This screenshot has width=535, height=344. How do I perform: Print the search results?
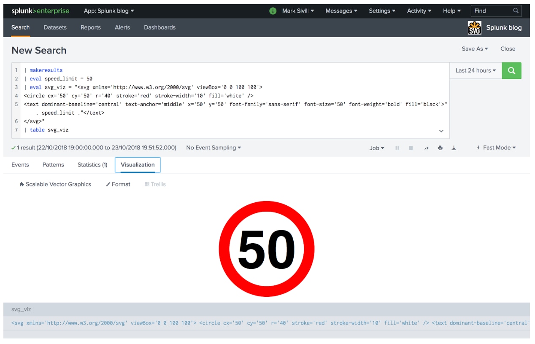(x=440, y=148)
